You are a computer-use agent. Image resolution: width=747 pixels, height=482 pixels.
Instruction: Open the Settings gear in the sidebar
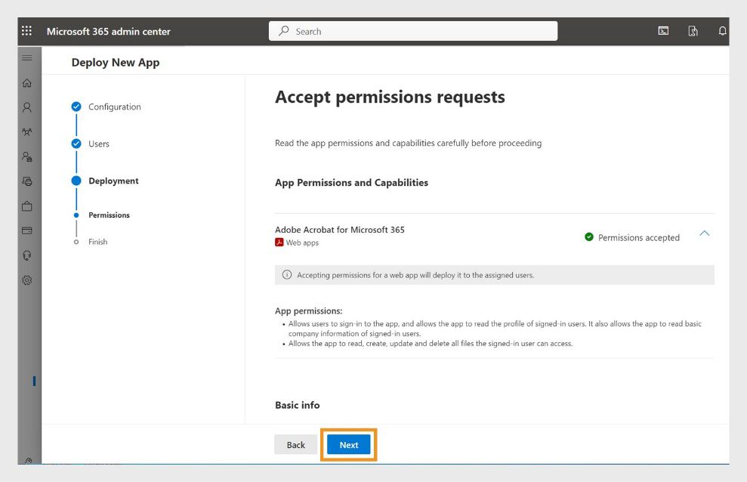[27, 280]
